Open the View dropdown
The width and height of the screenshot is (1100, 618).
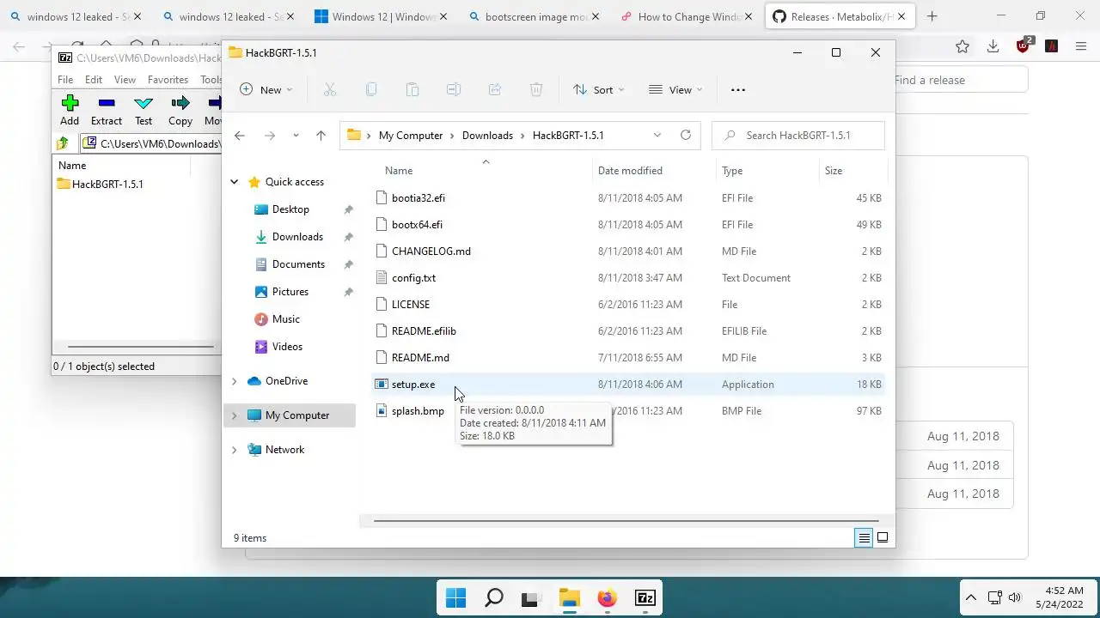click(675, 89)
